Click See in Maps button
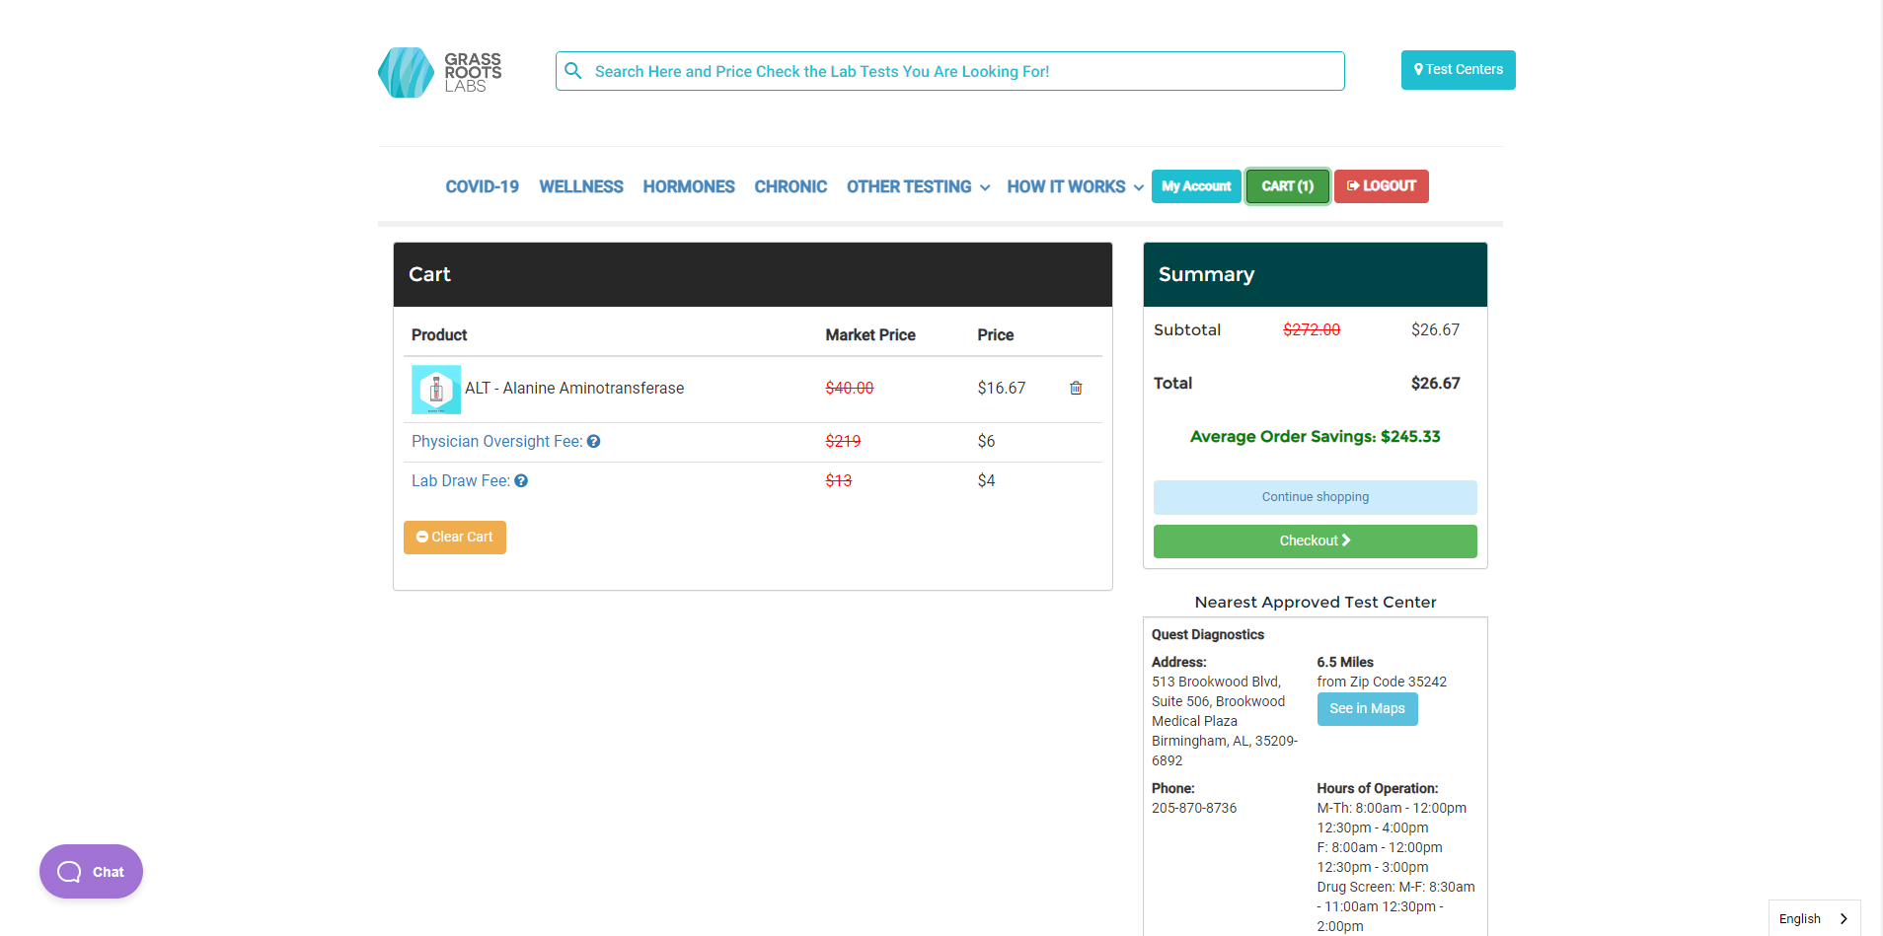The height and width of the screenshot is (936, 1883). [1367, 709]
